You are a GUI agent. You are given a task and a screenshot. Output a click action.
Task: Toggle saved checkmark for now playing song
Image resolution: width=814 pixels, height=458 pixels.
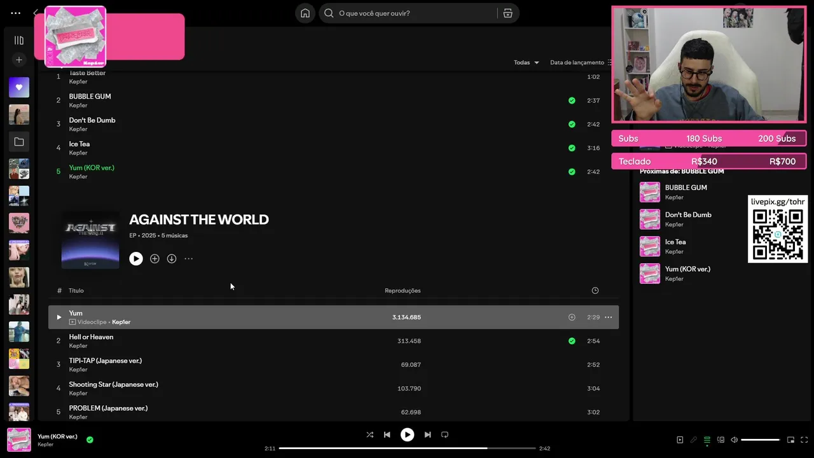coord(90,440)
